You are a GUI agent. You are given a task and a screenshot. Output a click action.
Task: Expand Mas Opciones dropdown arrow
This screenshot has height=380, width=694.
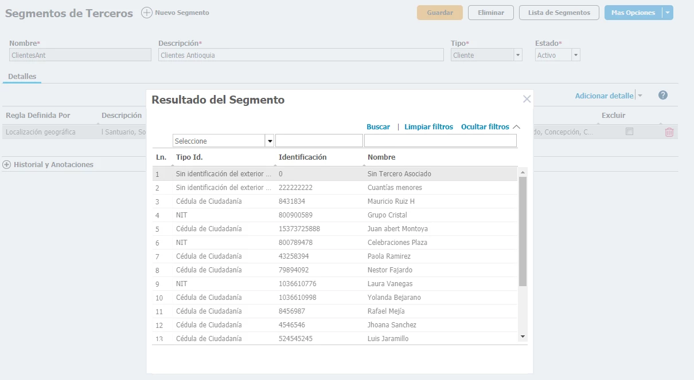pos(667,13)
